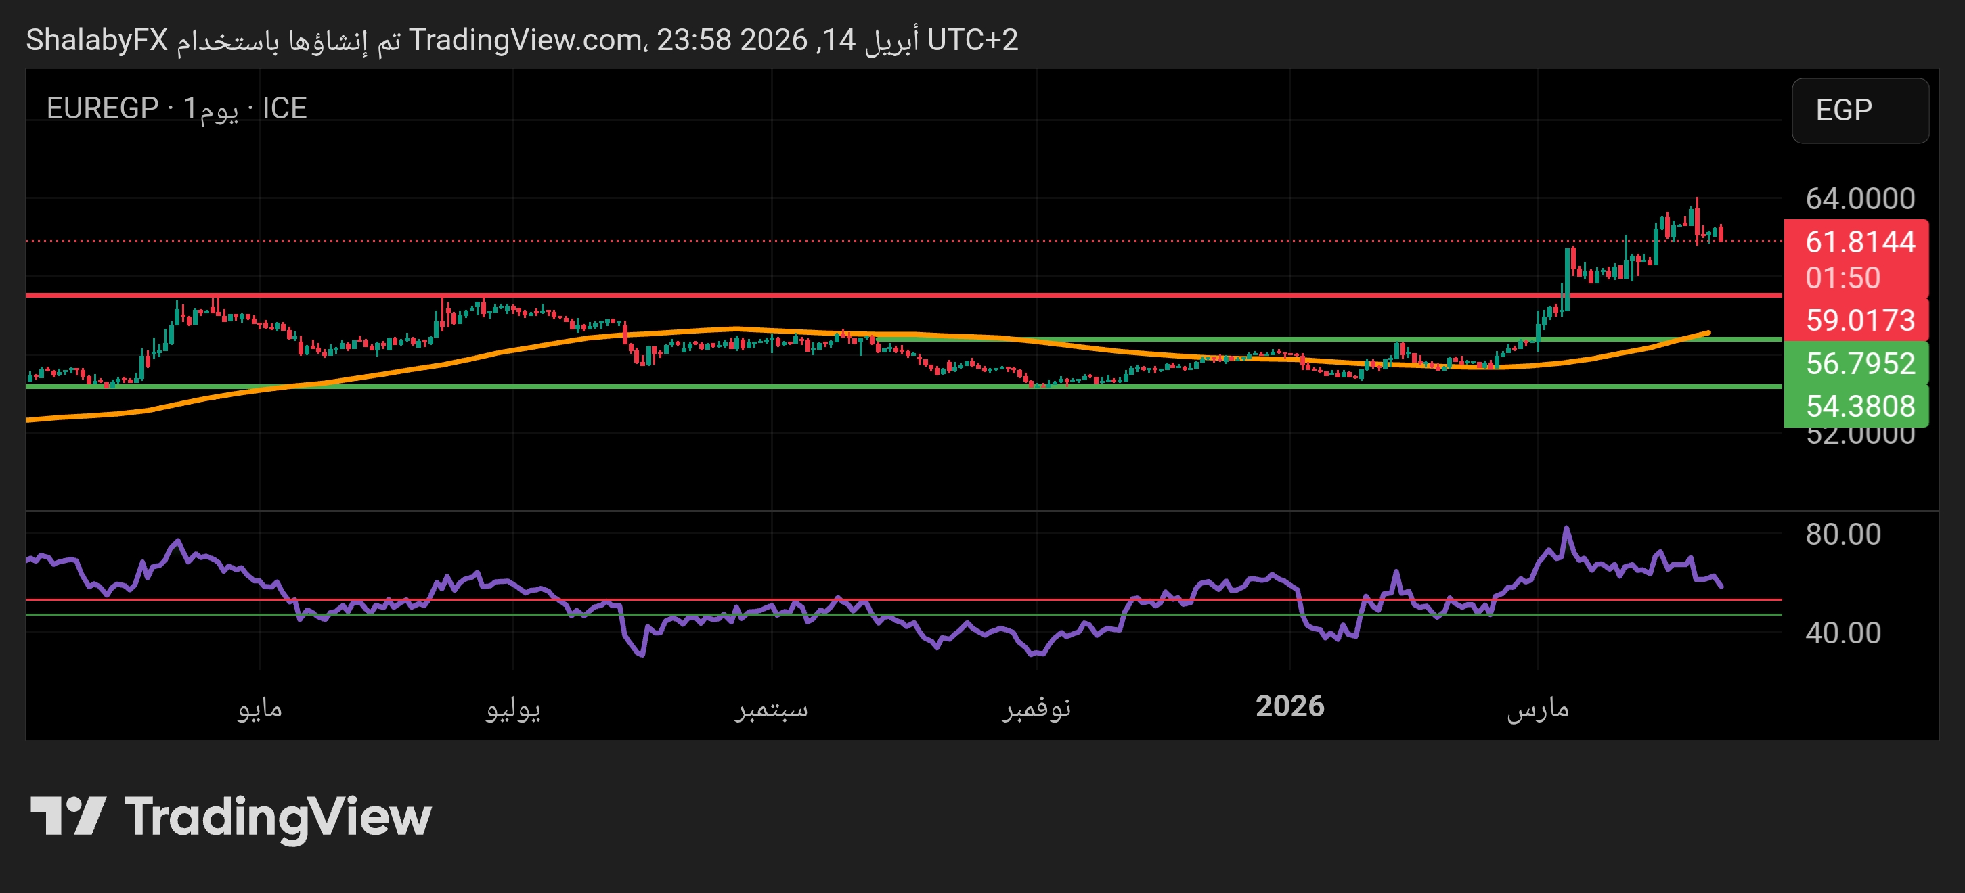Click the مايو time axis marker
Viewport: 1965px width, 893px height.
(259, 708)
